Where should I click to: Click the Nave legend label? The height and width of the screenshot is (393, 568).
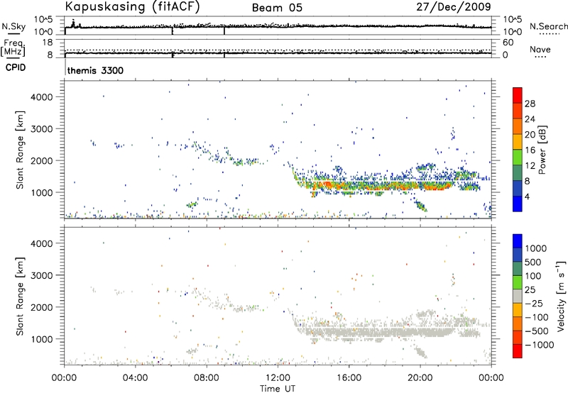click(x=540, y=50)
